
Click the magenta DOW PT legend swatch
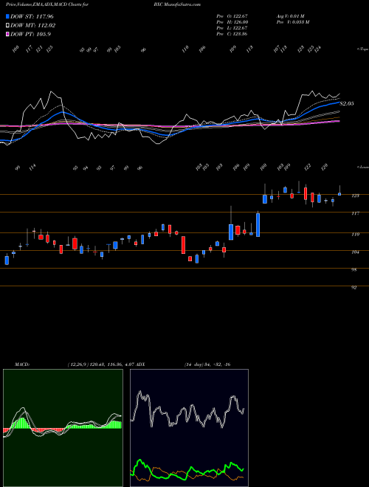point(8,34)
